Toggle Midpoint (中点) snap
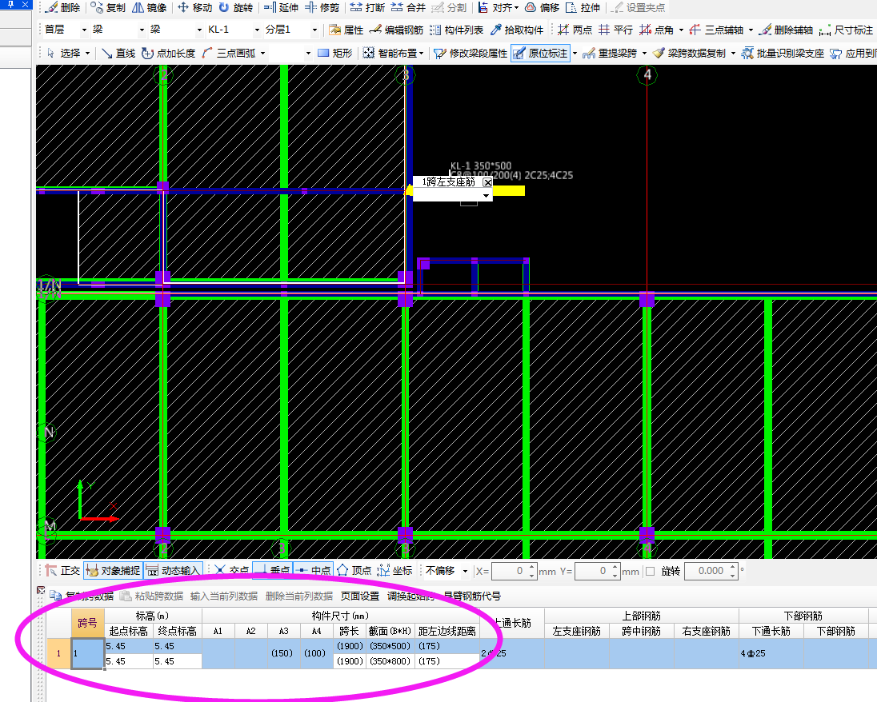The width and height of the screenshot is (877, 702). (x=313, y=570)
